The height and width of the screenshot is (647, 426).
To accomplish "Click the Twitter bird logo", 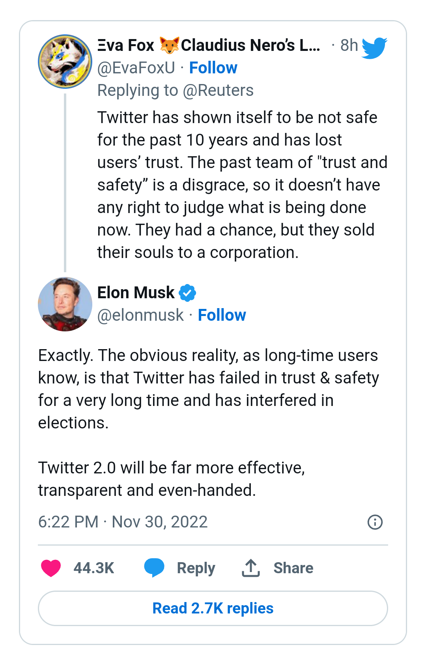I will (374, 47).
